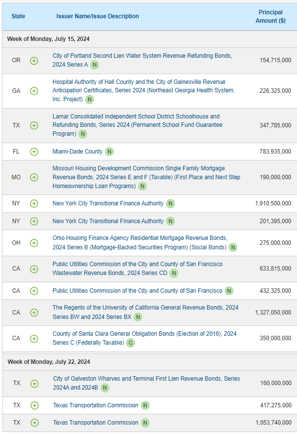Select the 226,325,000 amount cell
297x434 pixels.
coord(275,91)
